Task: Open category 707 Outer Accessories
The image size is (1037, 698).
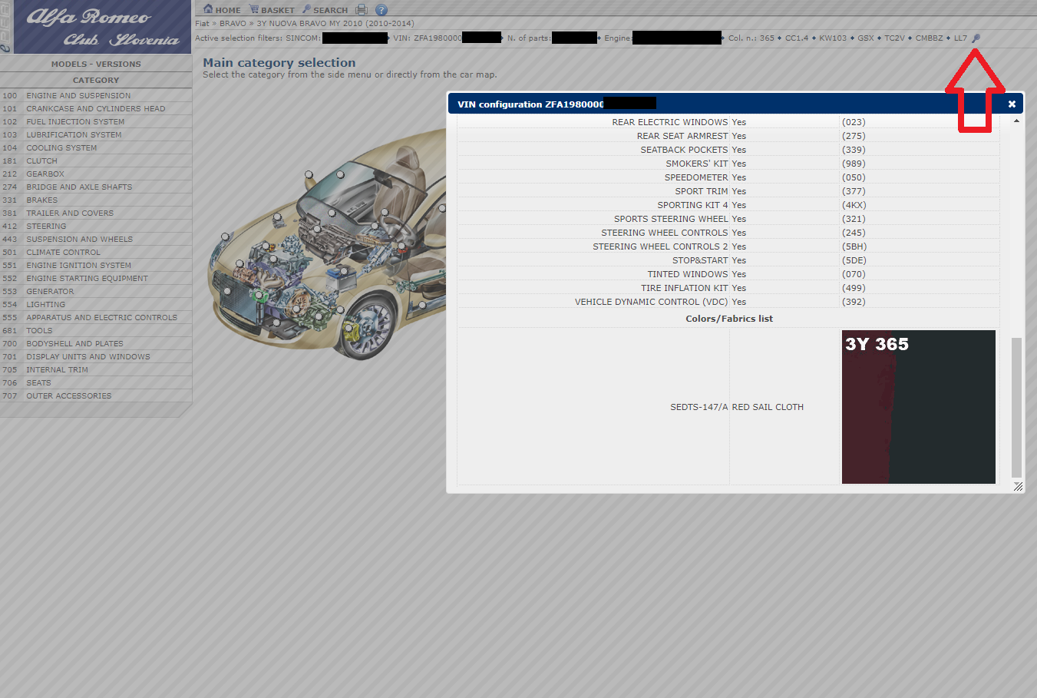Action: click(x=96, y=395)
